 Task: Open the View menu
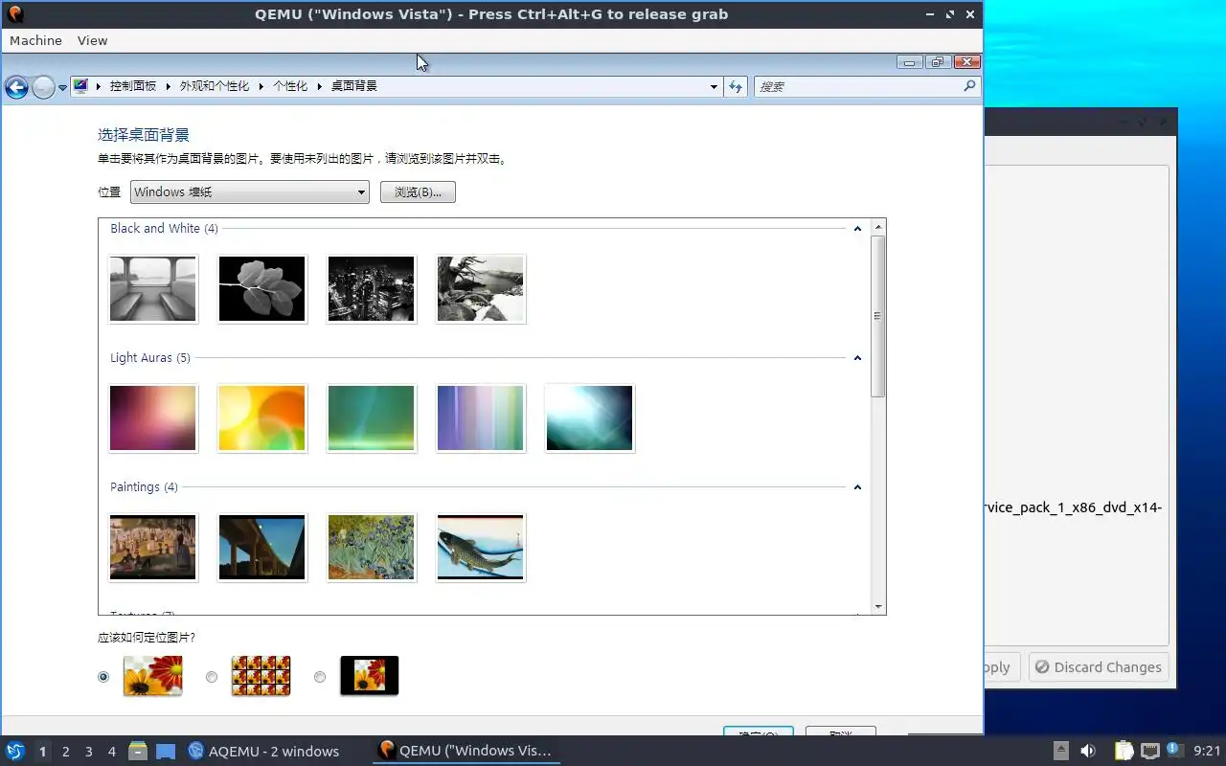(x=92, y=40)
